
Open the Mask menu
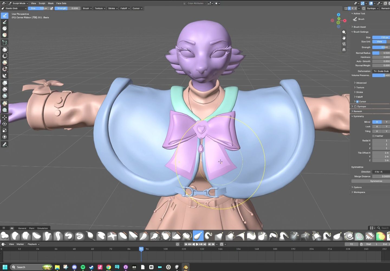point(51,3)
